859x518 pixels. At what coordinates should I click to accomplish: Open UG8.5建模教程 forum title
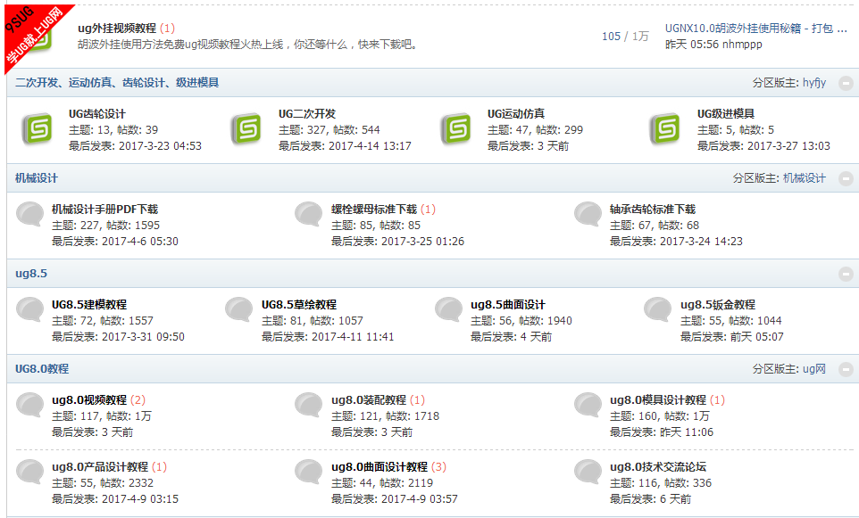point(89,305)
